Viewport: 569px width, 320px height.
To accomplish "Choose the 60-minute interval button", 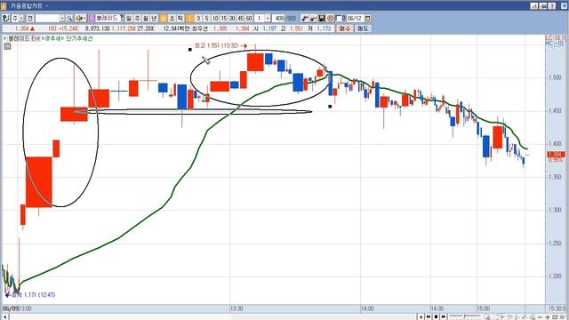I will [x=249, y=18].
